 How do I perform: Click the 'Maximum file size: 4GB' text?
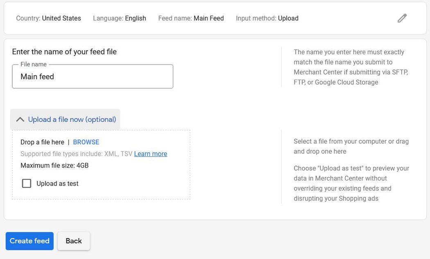click(x=54, y=165)
